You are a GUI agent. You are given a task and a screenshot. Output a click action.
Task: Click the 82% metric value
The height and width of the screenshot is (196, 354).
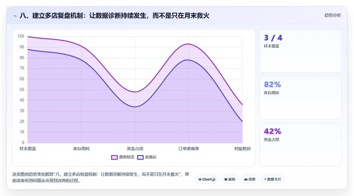[272, 84]
